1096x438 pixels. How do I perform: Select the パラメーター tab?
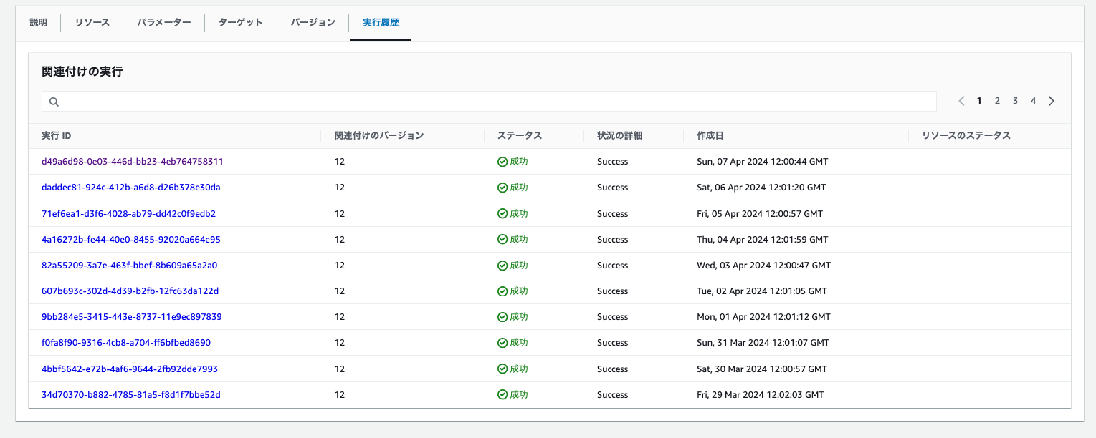(165, 22)
